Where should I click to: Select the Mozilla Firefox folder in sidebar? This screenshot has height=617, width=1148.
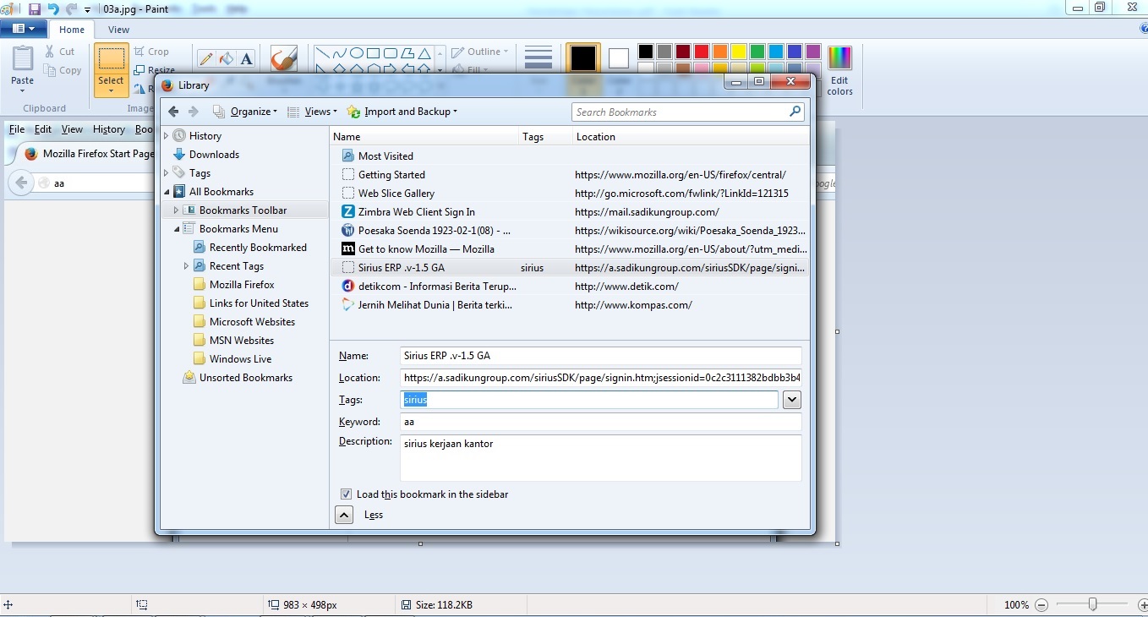coord(233,285)
